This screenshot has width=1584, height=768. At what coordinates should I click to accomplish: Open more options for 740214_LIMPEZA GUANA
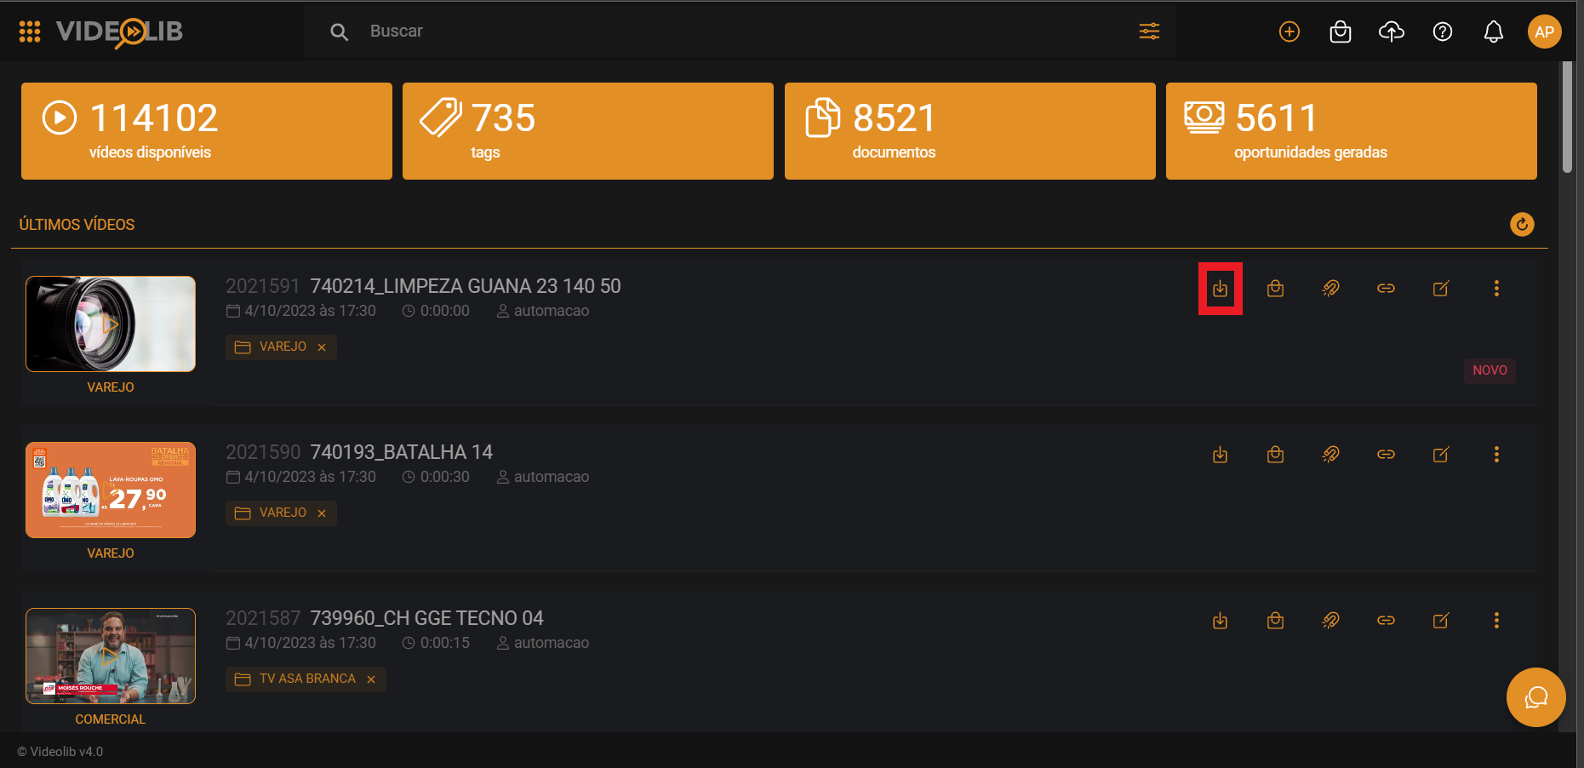[1496, 289]
